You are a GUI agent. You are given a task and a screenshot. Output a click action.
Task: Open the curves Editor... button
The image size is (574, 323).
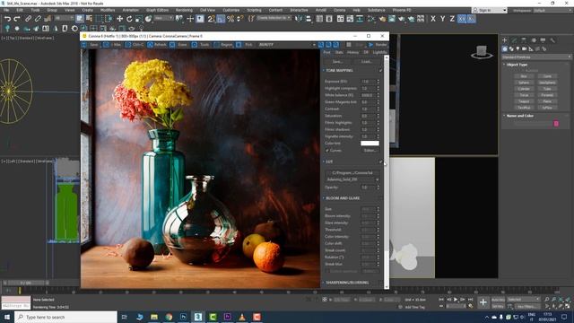370,151
